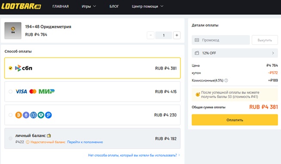Expand the 12% OFF coupon selector
The image size is (281, 164).
click(235, 53)
